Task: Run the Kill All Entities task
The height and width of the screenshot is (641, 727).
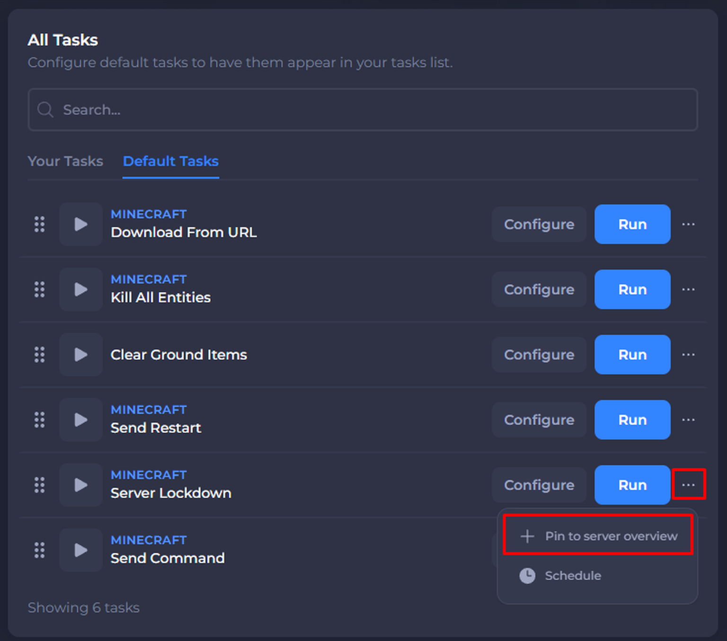Action: 632,289
